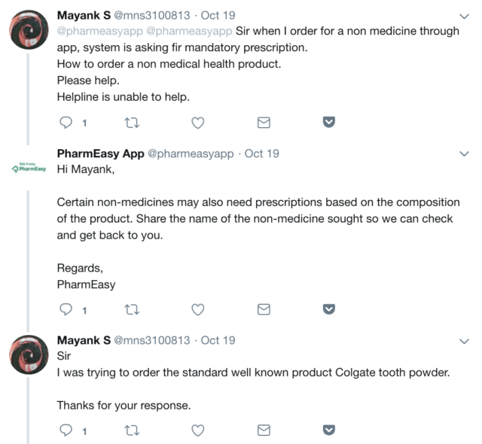Expand the PharmEasy App tweet options chevron
The image size is (482, 444).
464,154
